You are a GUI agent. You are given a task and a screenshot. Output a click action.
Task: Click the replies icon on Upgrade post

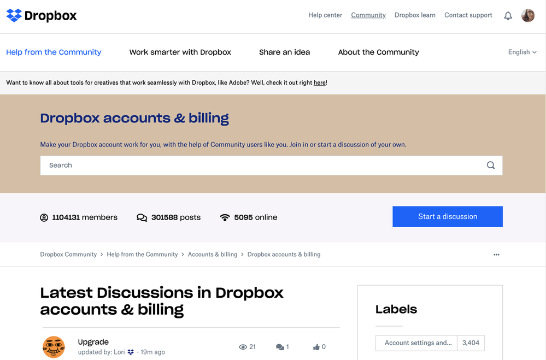[x=280, y=347]
